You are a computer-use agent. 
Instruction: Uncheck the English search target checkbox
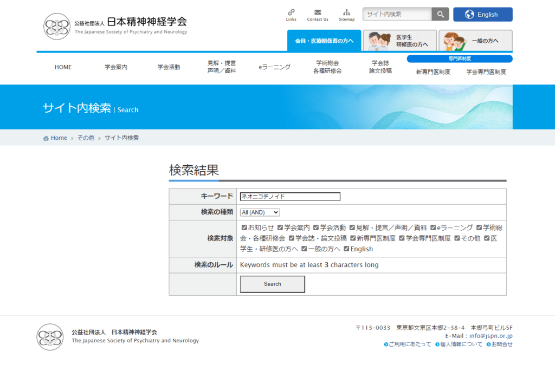click(x=347, y=249)
